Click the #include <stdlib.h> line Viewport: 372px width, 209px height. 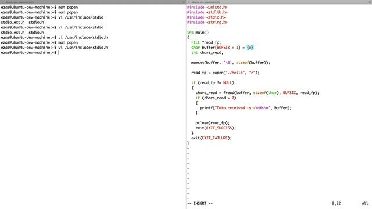(x=207, y=12)
